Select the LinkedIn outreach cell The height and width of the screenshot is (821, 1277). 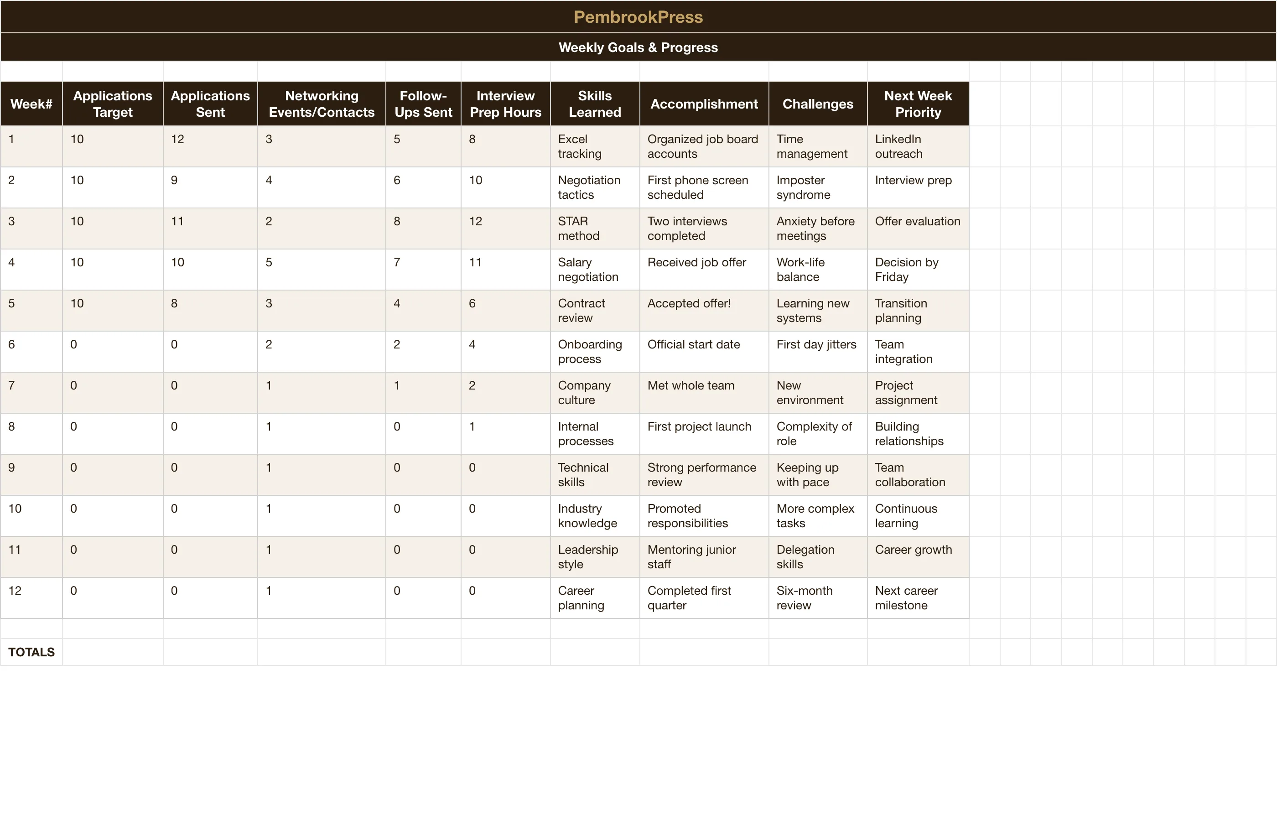(918, 146)
